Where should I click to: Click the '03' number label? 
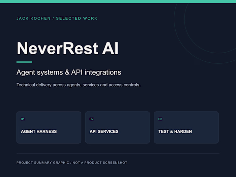click(160, 119)
